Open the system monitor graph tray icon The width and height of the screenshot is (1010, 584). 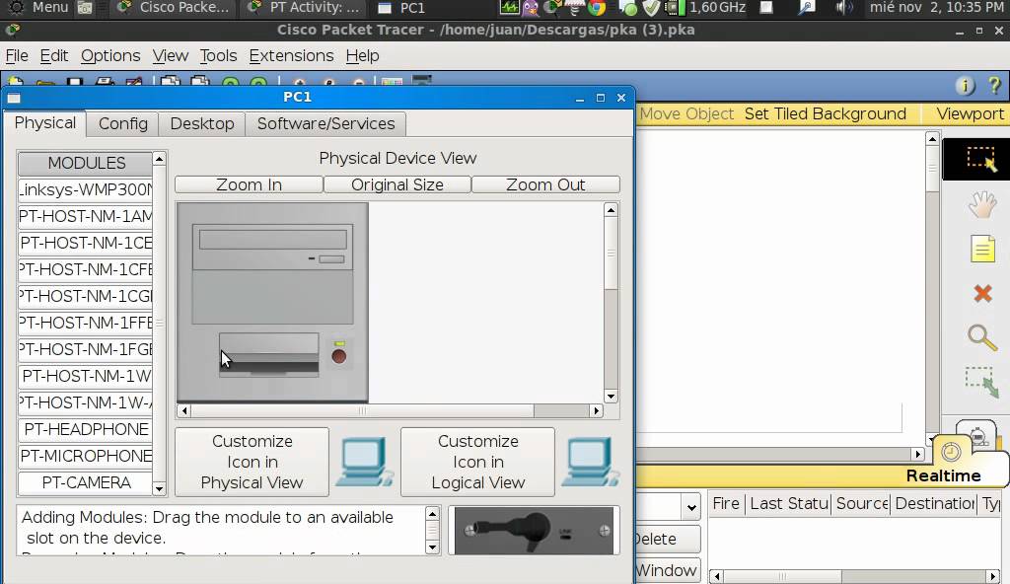click(509, 8)
